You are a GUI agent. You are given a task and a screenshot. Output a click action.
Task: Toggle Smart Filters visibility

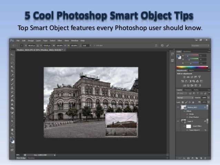click(184, 126)
